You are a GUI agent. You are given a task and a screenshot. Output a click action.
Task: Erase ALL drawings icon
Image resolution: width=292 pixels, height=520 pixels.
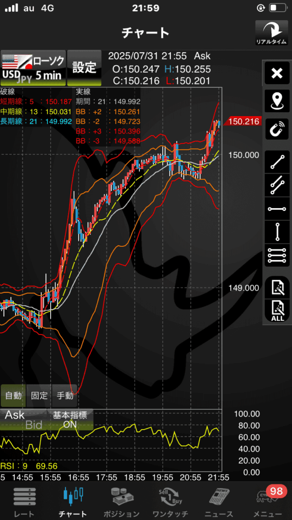click(x=277, y=310)
